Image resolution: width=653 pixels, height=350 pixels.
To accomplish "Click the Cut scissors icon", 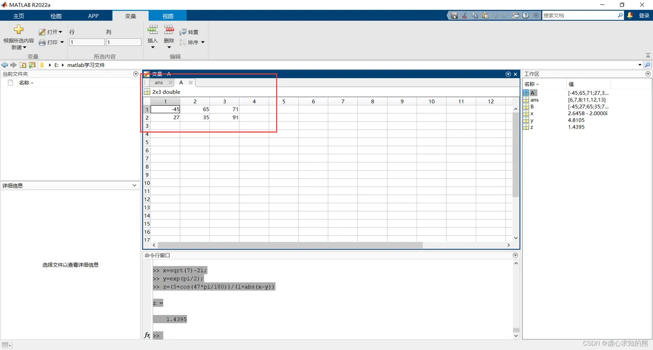I will tap(465, 15).
